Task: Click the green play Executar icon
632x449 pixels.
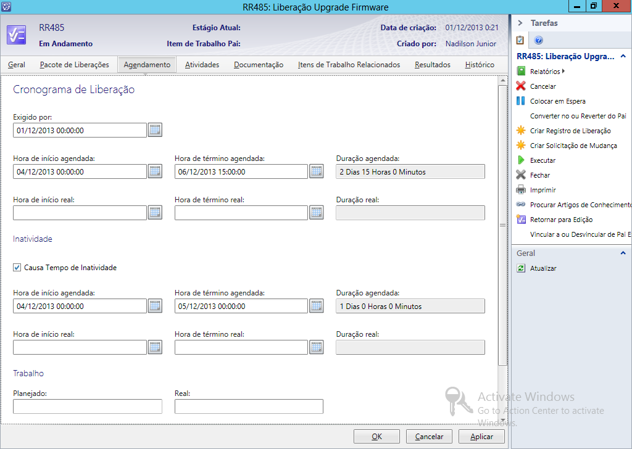Action: coord(521,160)
